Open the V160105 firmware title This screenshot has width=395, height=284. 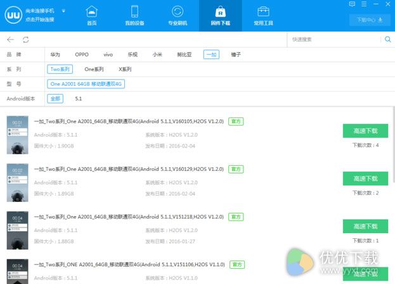pos(129,121)
